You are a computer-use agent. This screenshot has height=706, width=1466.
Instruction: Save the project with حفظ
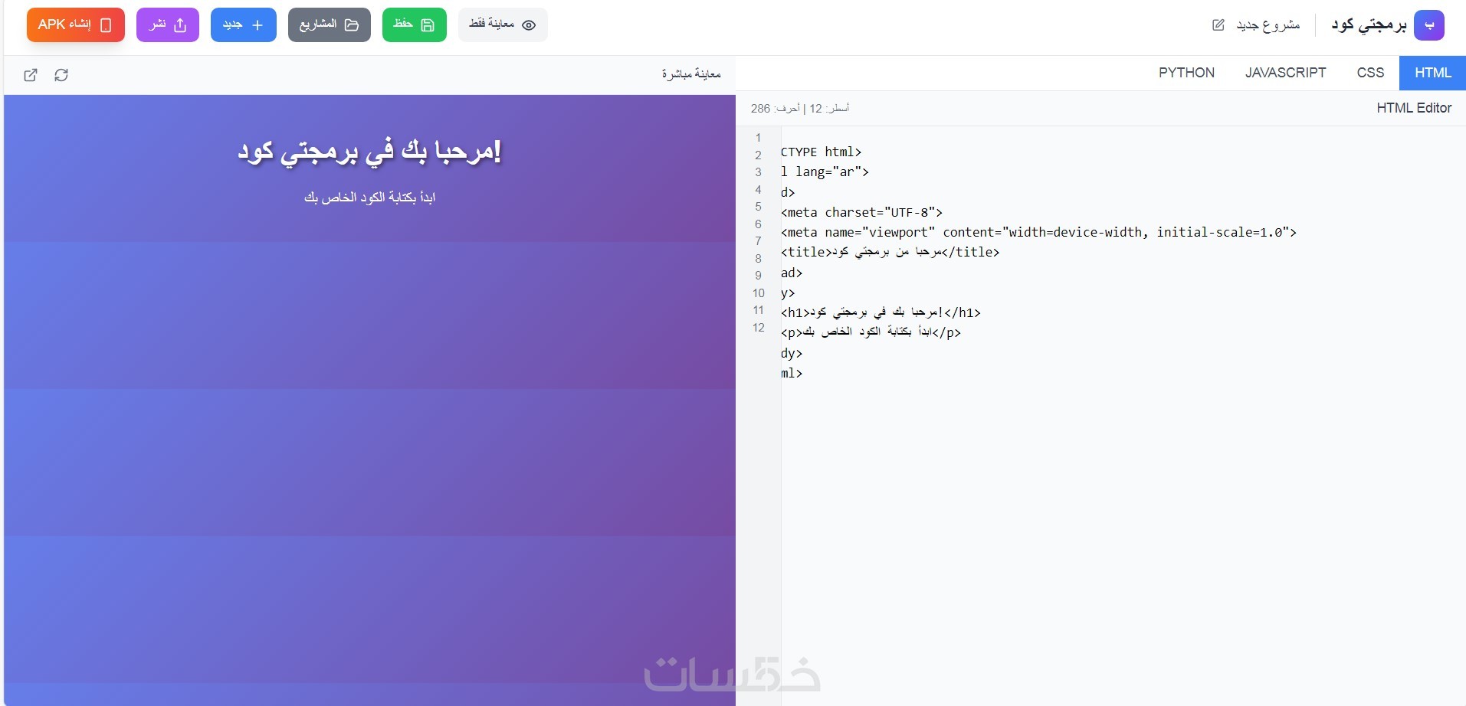pos(415,25)
